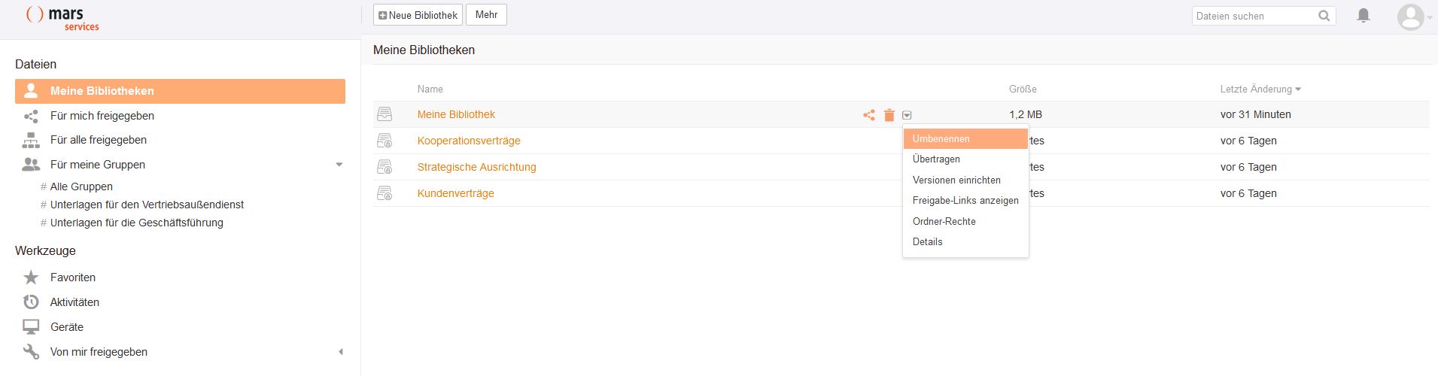Click the Mehr button
This screenshot has height=376, width=1438.
(486, 15)
